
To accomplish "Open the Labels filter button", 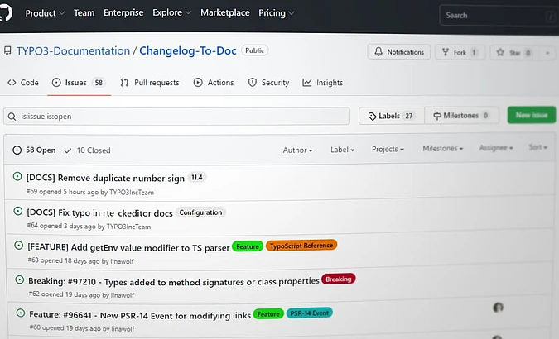I will (x=391, y=116).
